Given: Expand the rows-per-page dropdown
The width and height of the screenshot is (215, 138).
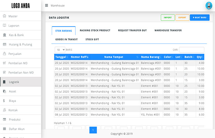Looking at the screenshot, I should (x=60, y=50).
